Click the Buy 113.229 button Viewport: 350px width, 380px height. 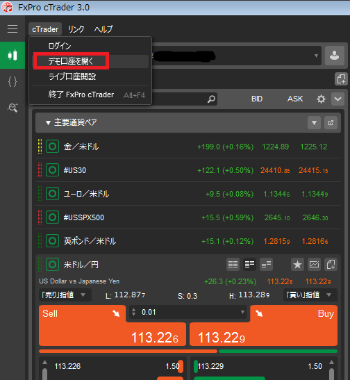(x=263, y=326)
